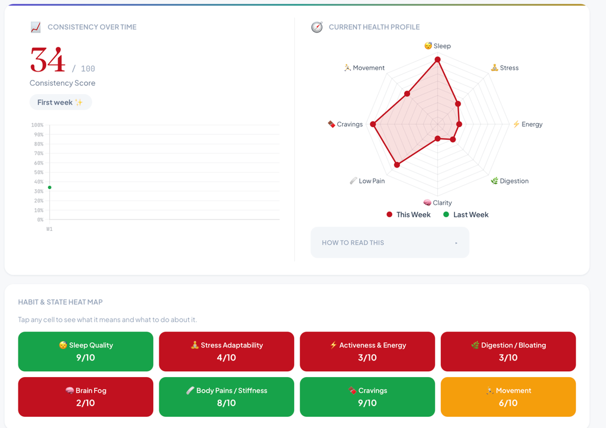The height and width of the screenshot is (428, 606).
Task: Click the Digestion leaf icon on radar
Action: (494, 181)
